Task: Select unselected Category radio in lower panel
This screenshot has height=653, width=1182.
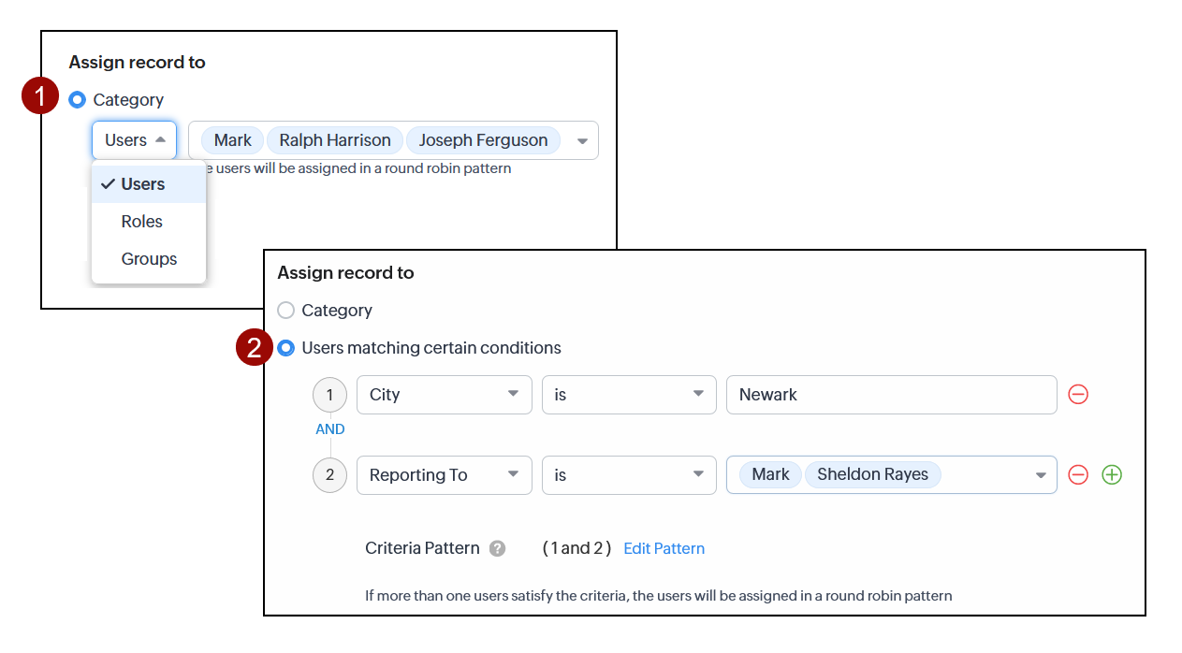Action: tap(286, 311)
